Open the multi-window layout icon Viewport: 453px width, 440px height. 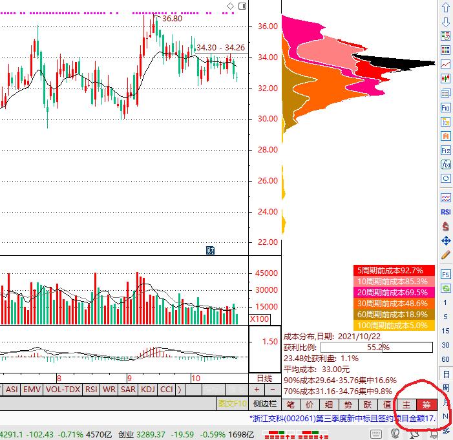point(445,93)
